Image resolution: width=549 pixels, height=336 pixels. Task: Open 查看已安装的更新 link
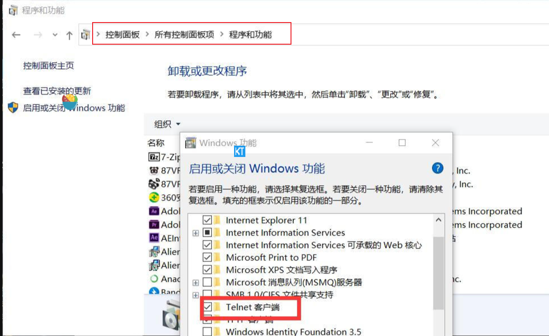coord(57,91)
